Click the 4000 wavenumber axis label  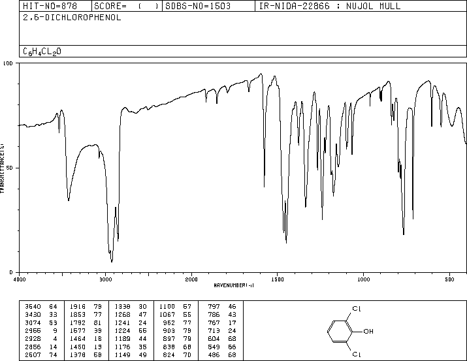point(20,279)
